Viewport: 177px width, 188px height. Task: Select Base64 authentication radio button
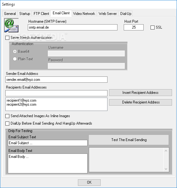pyautogui.click(x=15, y=52)
